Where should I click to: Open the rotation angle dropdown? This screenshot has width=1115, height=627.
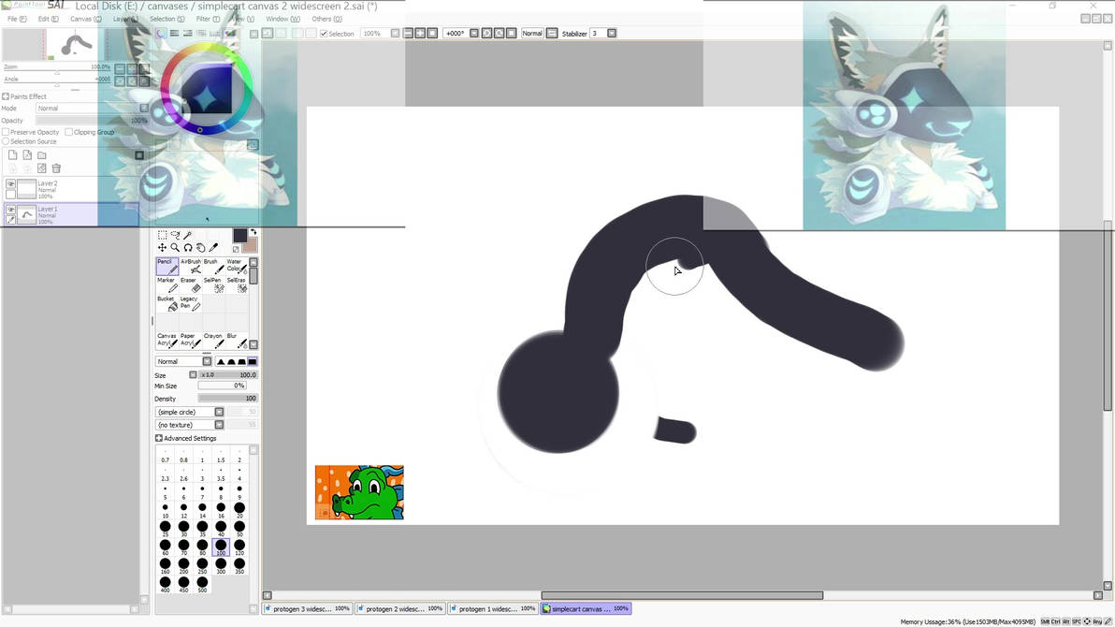(474, 34)
